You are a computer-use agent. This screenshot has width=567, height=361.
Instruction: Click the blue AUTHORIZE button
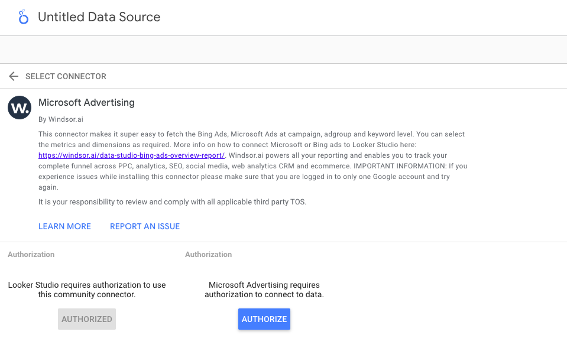tap(264, 319)
